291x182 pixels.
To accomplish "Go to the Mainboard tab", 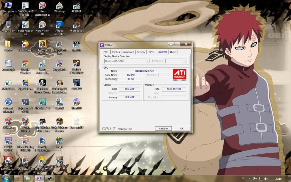I will [128, 52].
